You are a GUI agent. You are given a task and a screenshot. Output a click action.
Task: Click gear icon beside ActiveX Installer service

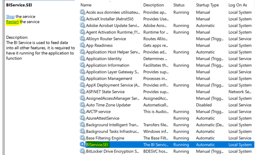(82, 19)
